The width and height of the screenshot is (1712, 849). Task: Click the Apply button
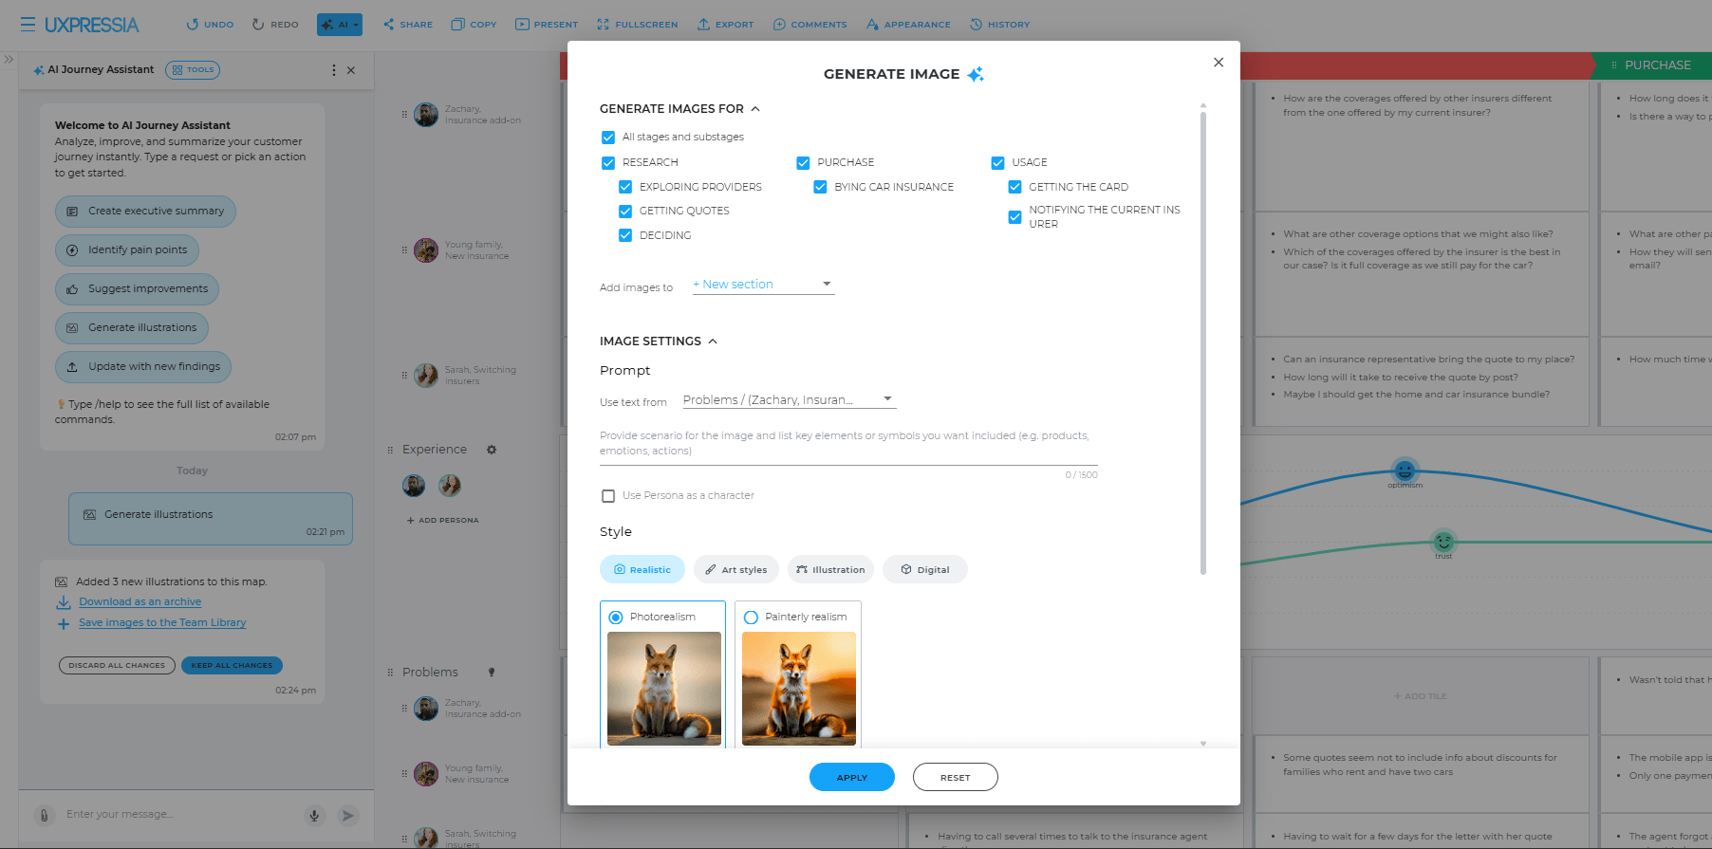pos(852,778)
